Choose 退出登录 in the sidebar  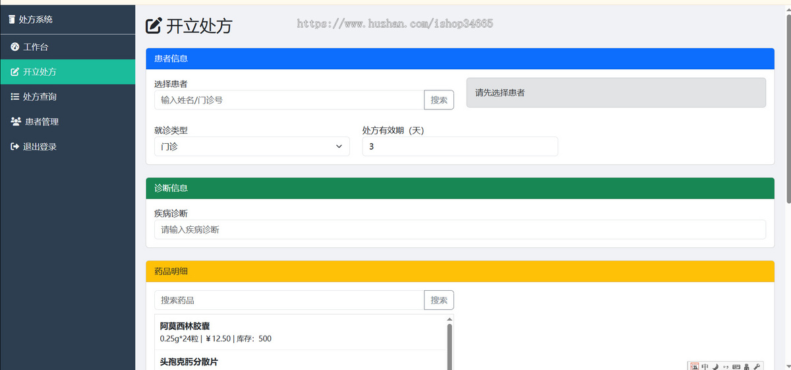67,147
